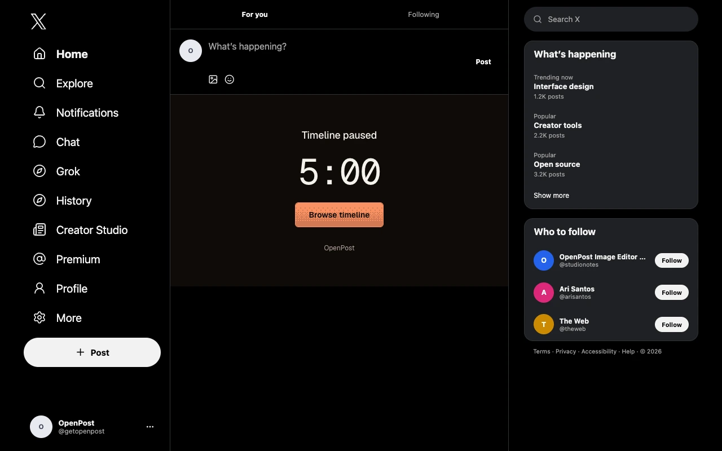This screenshot has height=451, width=722.
Task: Click the Grok compass icon
Action: point(39,171)
